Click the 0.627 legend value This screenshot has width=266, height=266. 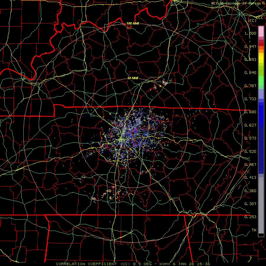pos(250,125)
